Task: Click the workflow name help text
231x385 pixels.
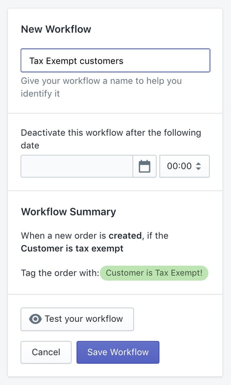Action: 101,87
